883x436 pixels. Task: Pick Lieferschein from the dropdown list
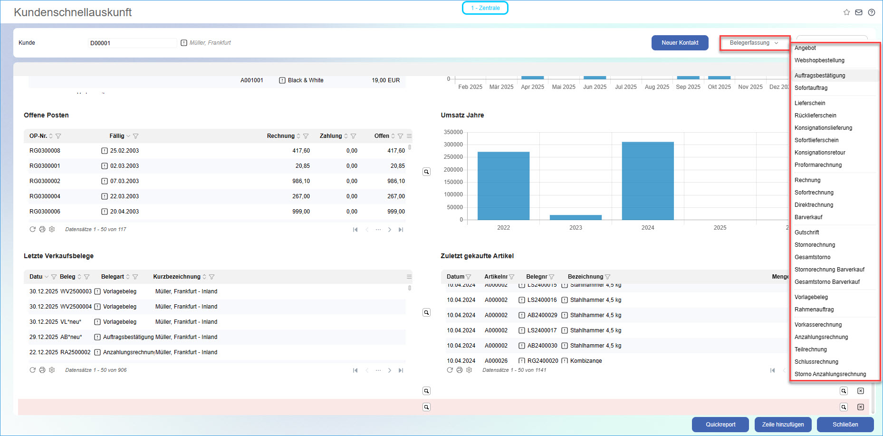pos(810,103)
